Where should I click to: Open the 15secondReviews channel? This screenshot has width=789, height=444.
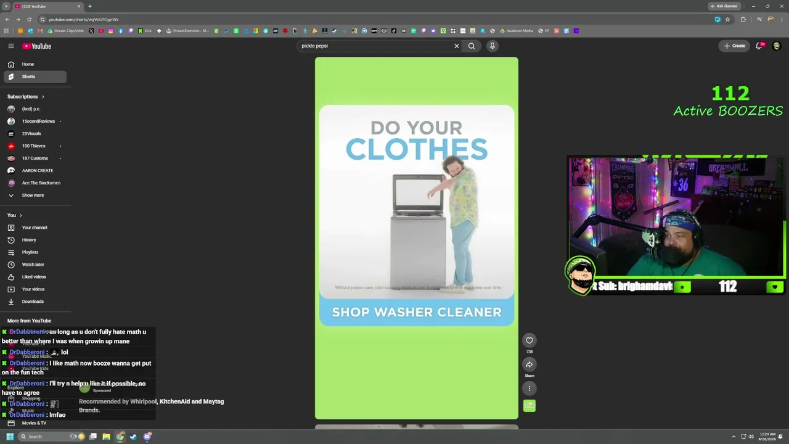click(35, 121)
